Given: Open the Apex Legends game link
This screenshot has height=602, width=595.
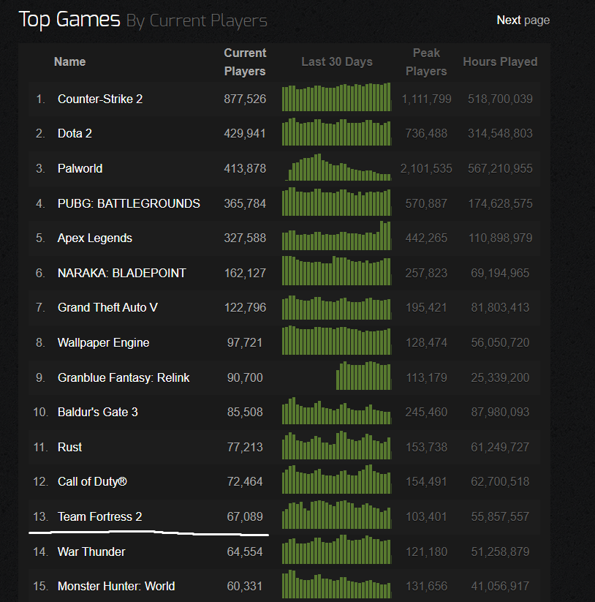Looking at the screenshot, I should click(x=95, y=238).
